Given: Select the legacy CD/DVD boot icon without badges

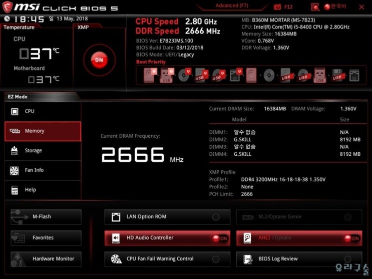Looking at the screenshot, I should 269,76.
